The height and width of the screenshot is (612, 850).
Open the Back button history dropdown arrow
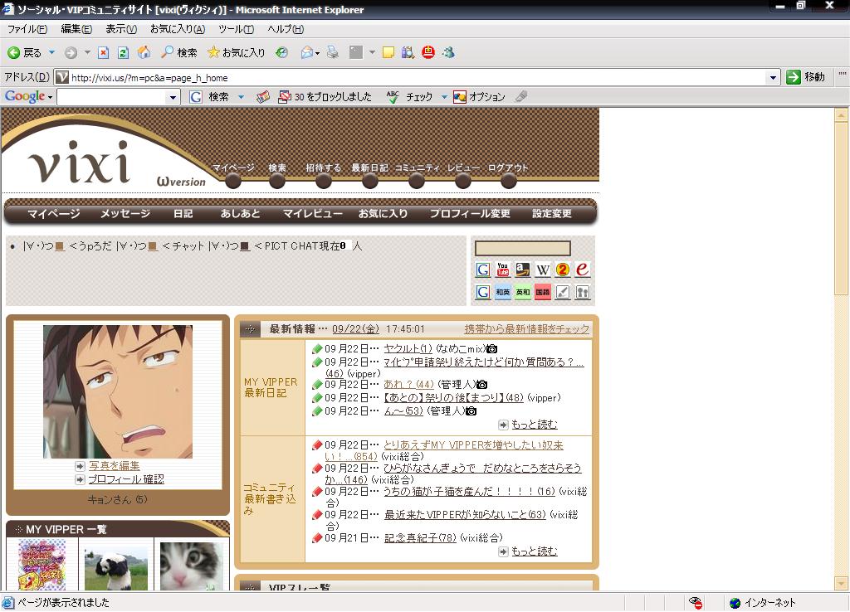click(x=52, y=52)
